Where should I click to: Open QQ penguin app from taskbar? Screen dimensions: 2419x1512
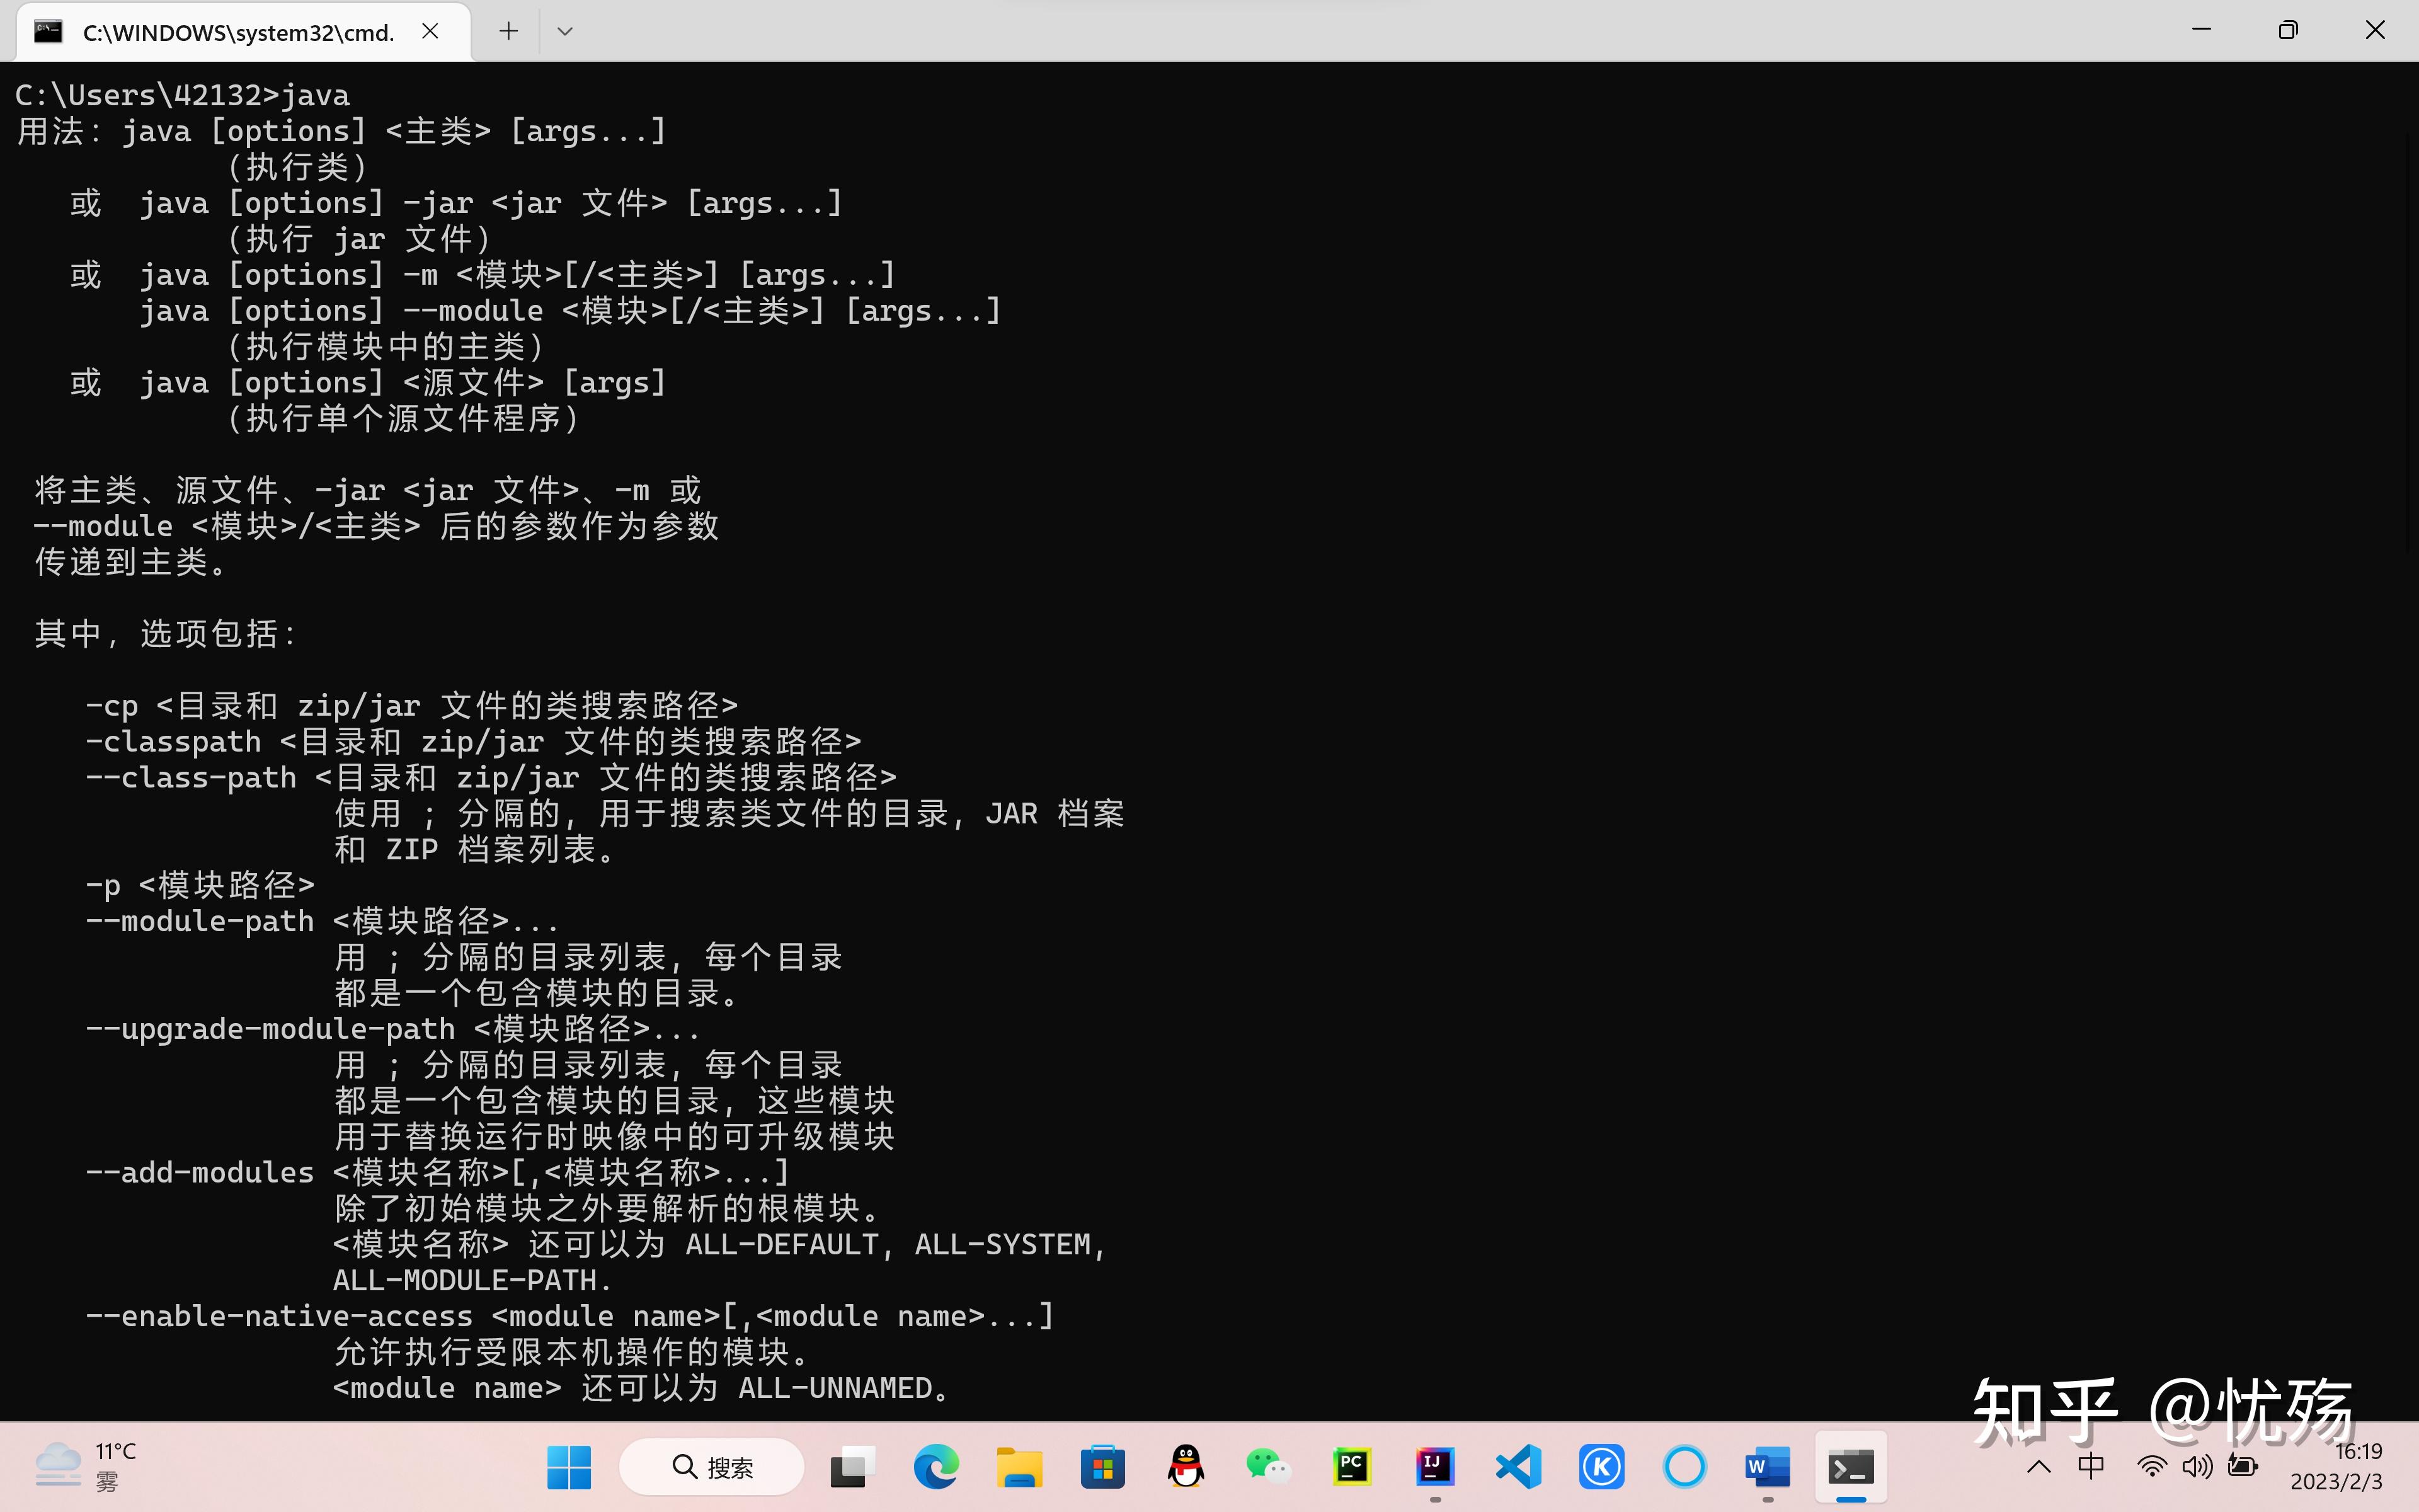(1186, 1467)
